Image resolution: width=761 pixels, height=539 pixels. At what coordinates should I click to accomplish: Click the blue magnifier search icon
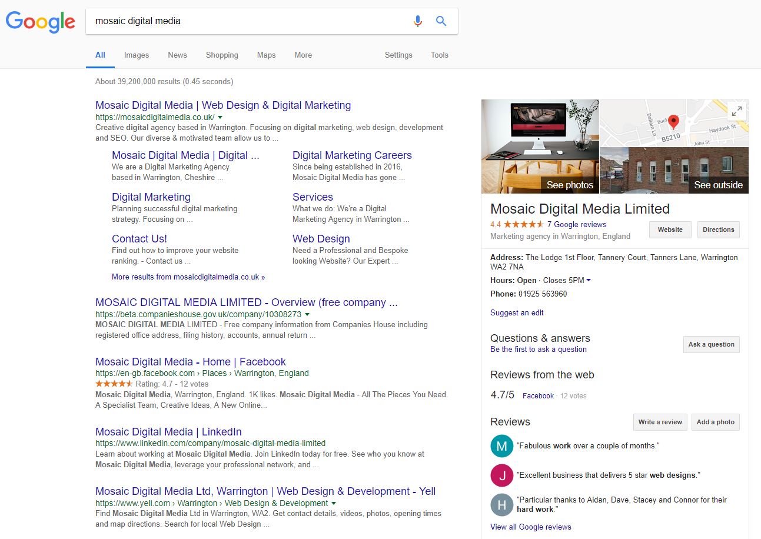click(x=441, y=21)
